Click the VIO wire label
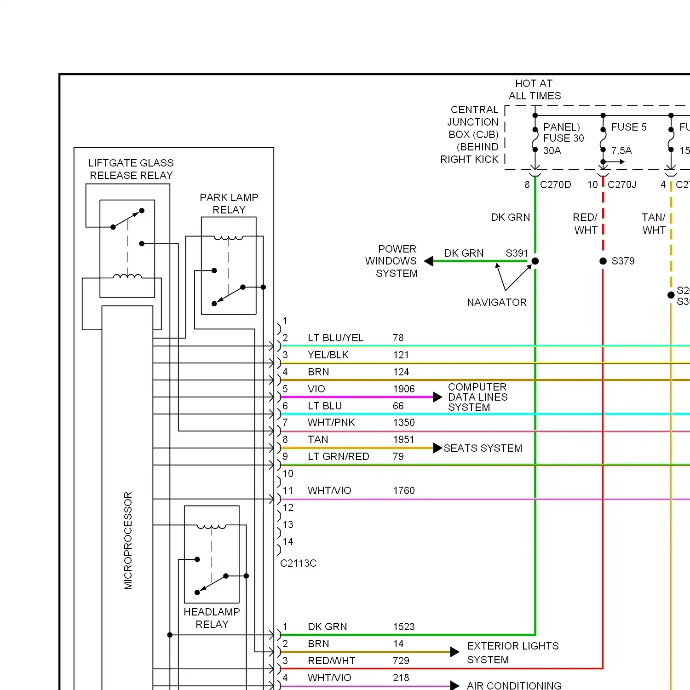This screenshot has width=690, height=690. 316,389
